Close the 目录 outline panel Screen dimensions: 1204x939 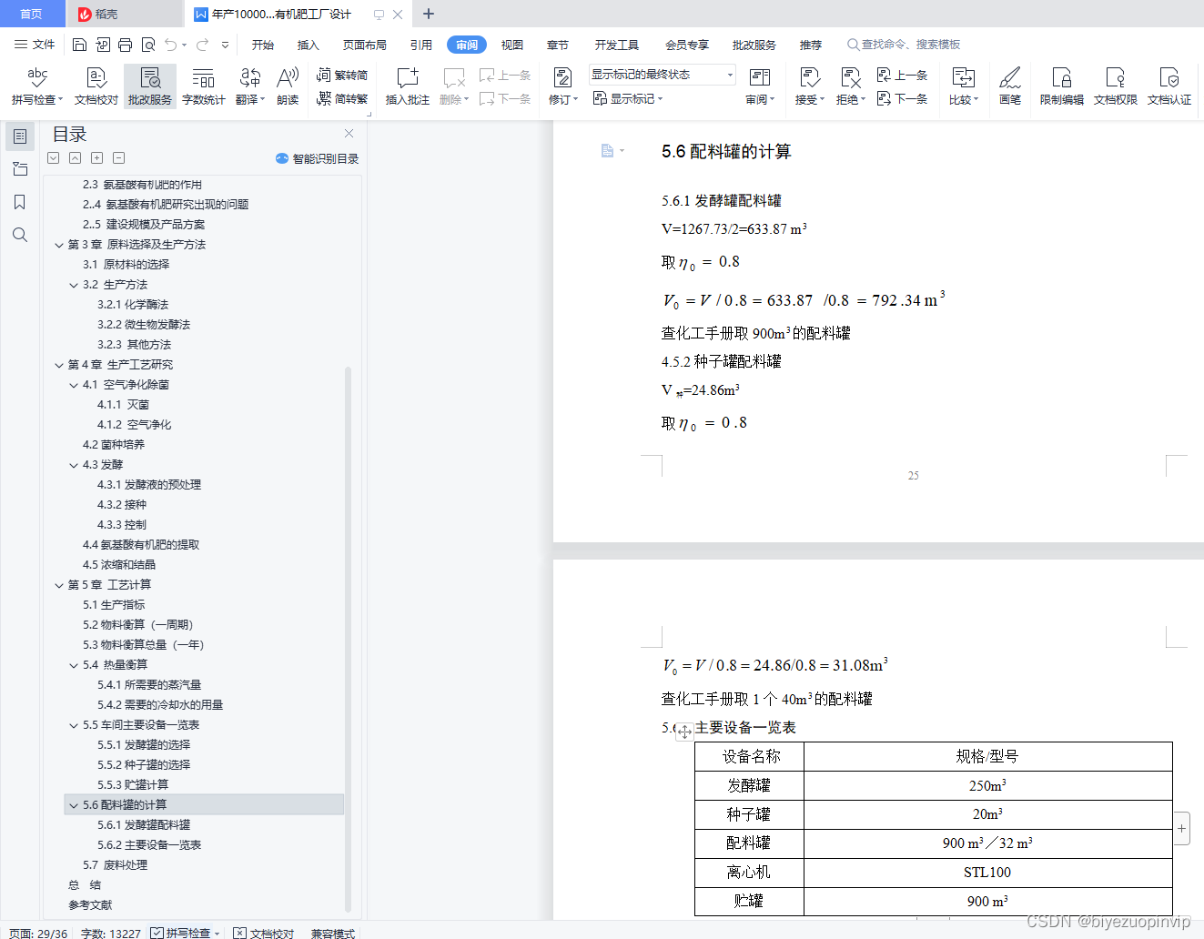[x=349, y=134]
